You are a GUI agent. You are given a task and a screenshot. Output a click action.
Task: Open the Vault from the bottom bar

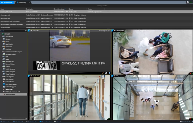[185, 122]
